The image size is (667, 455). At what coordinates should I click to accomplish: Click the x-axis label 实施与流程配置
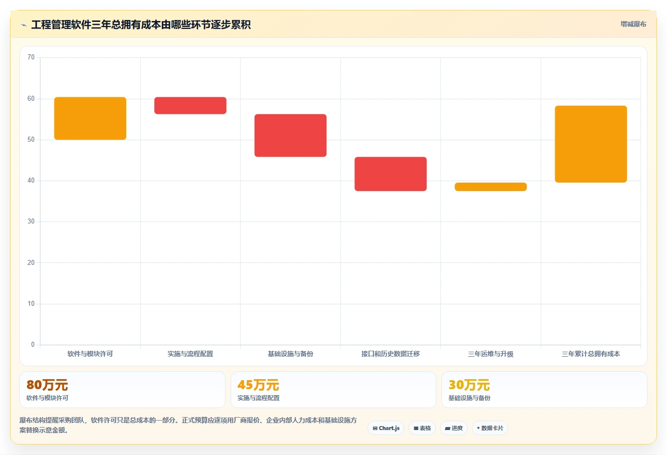tap(190, 354)
